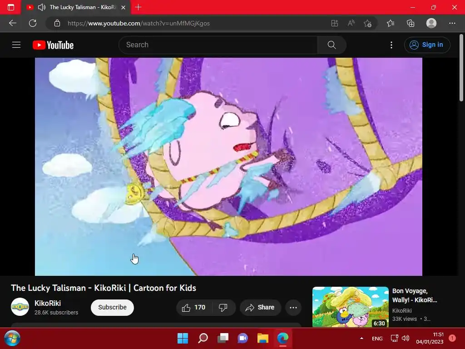Subscribe to the KikoRiki channel
This screenshot has width=465, height=349.
pos(113,308)
